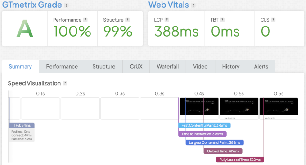This screenshot has height=165, width=306.
Task: Click the TBT help question mark
Action: pos(222,20)
